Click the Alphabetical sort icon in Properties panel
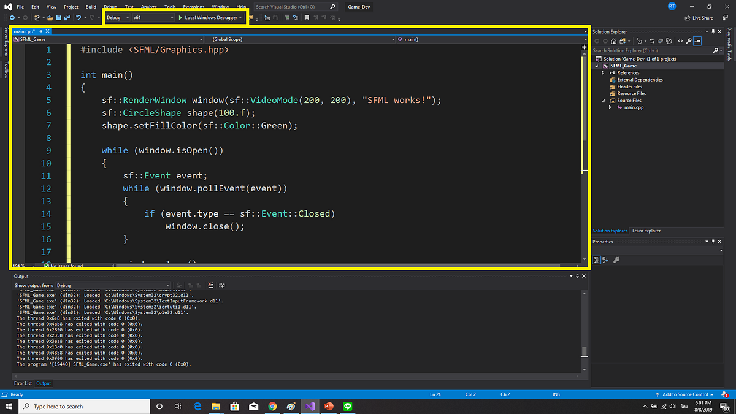The image size is (736, 414). coord(605,260)
